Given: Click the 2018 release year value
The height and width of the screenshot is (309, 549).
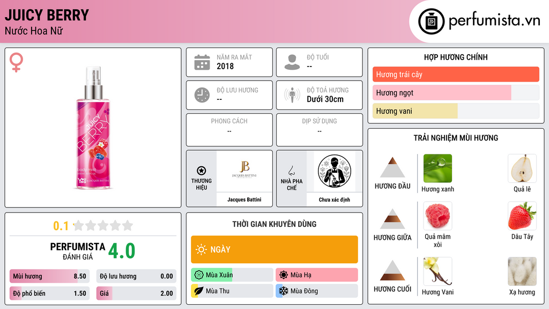Looking at the screenshot, I should (x=225, y=66).
